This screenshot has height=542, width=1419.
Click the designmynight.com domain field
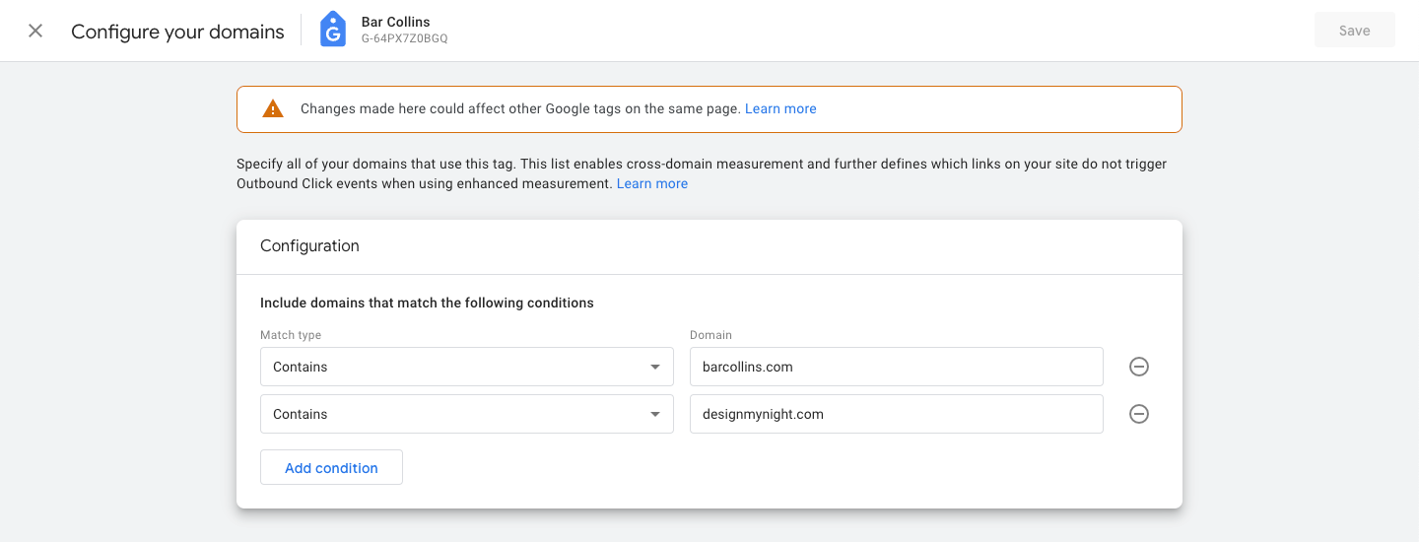pyautogui.click(x=896, y=414)
